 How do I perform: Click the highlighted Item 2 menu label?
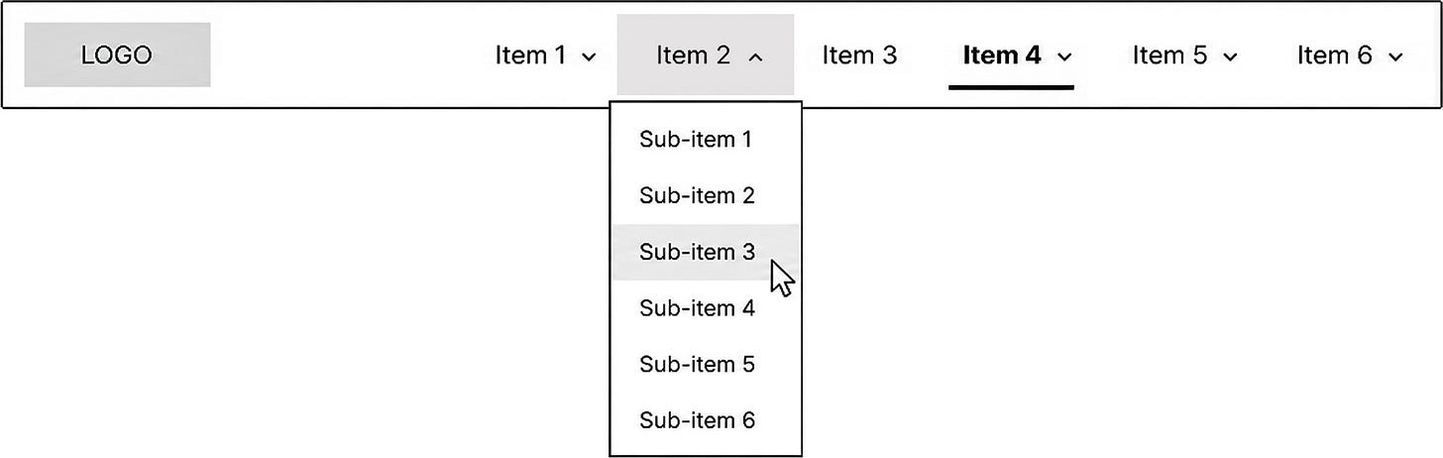point(694,56)
